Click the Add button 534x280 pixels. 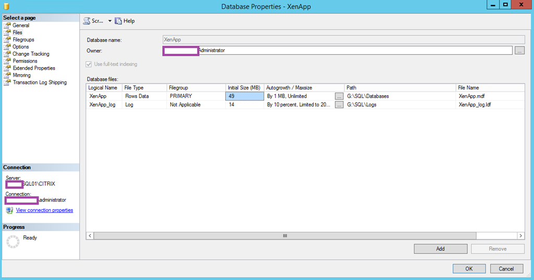440,249
